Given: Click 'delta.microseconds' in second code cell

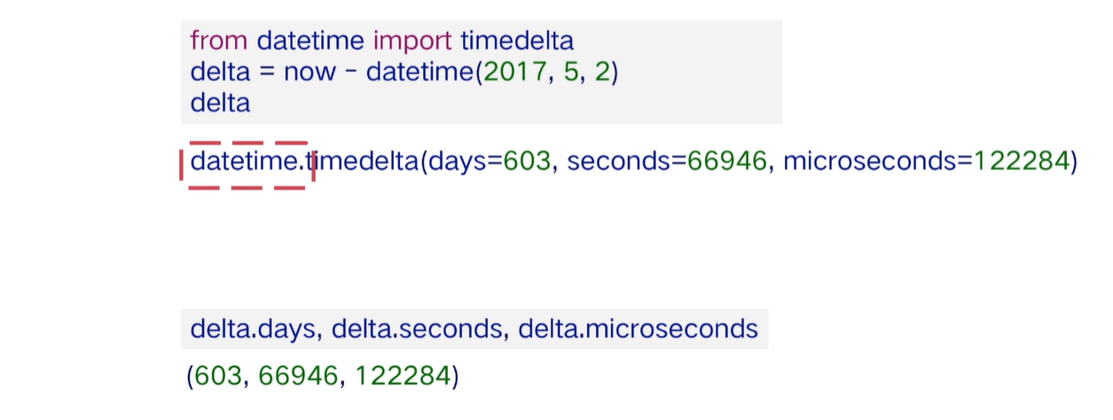Looking at the screenshot, I should click(638, 330).
